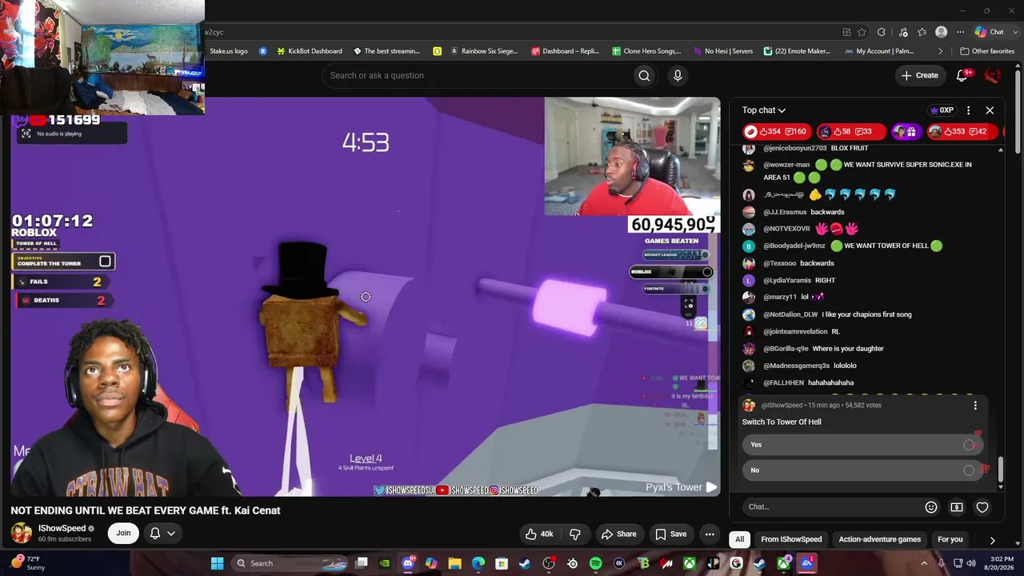Add this page to favorites star
The height and width of the screenshot is (576, 1024).
(862, 32)
